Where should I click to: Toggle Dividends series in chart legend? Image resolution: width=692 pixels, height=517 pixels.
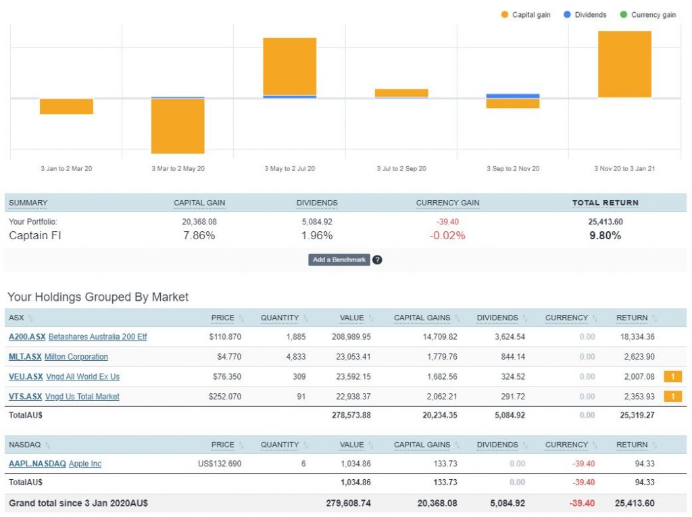(x=585, y=15)
